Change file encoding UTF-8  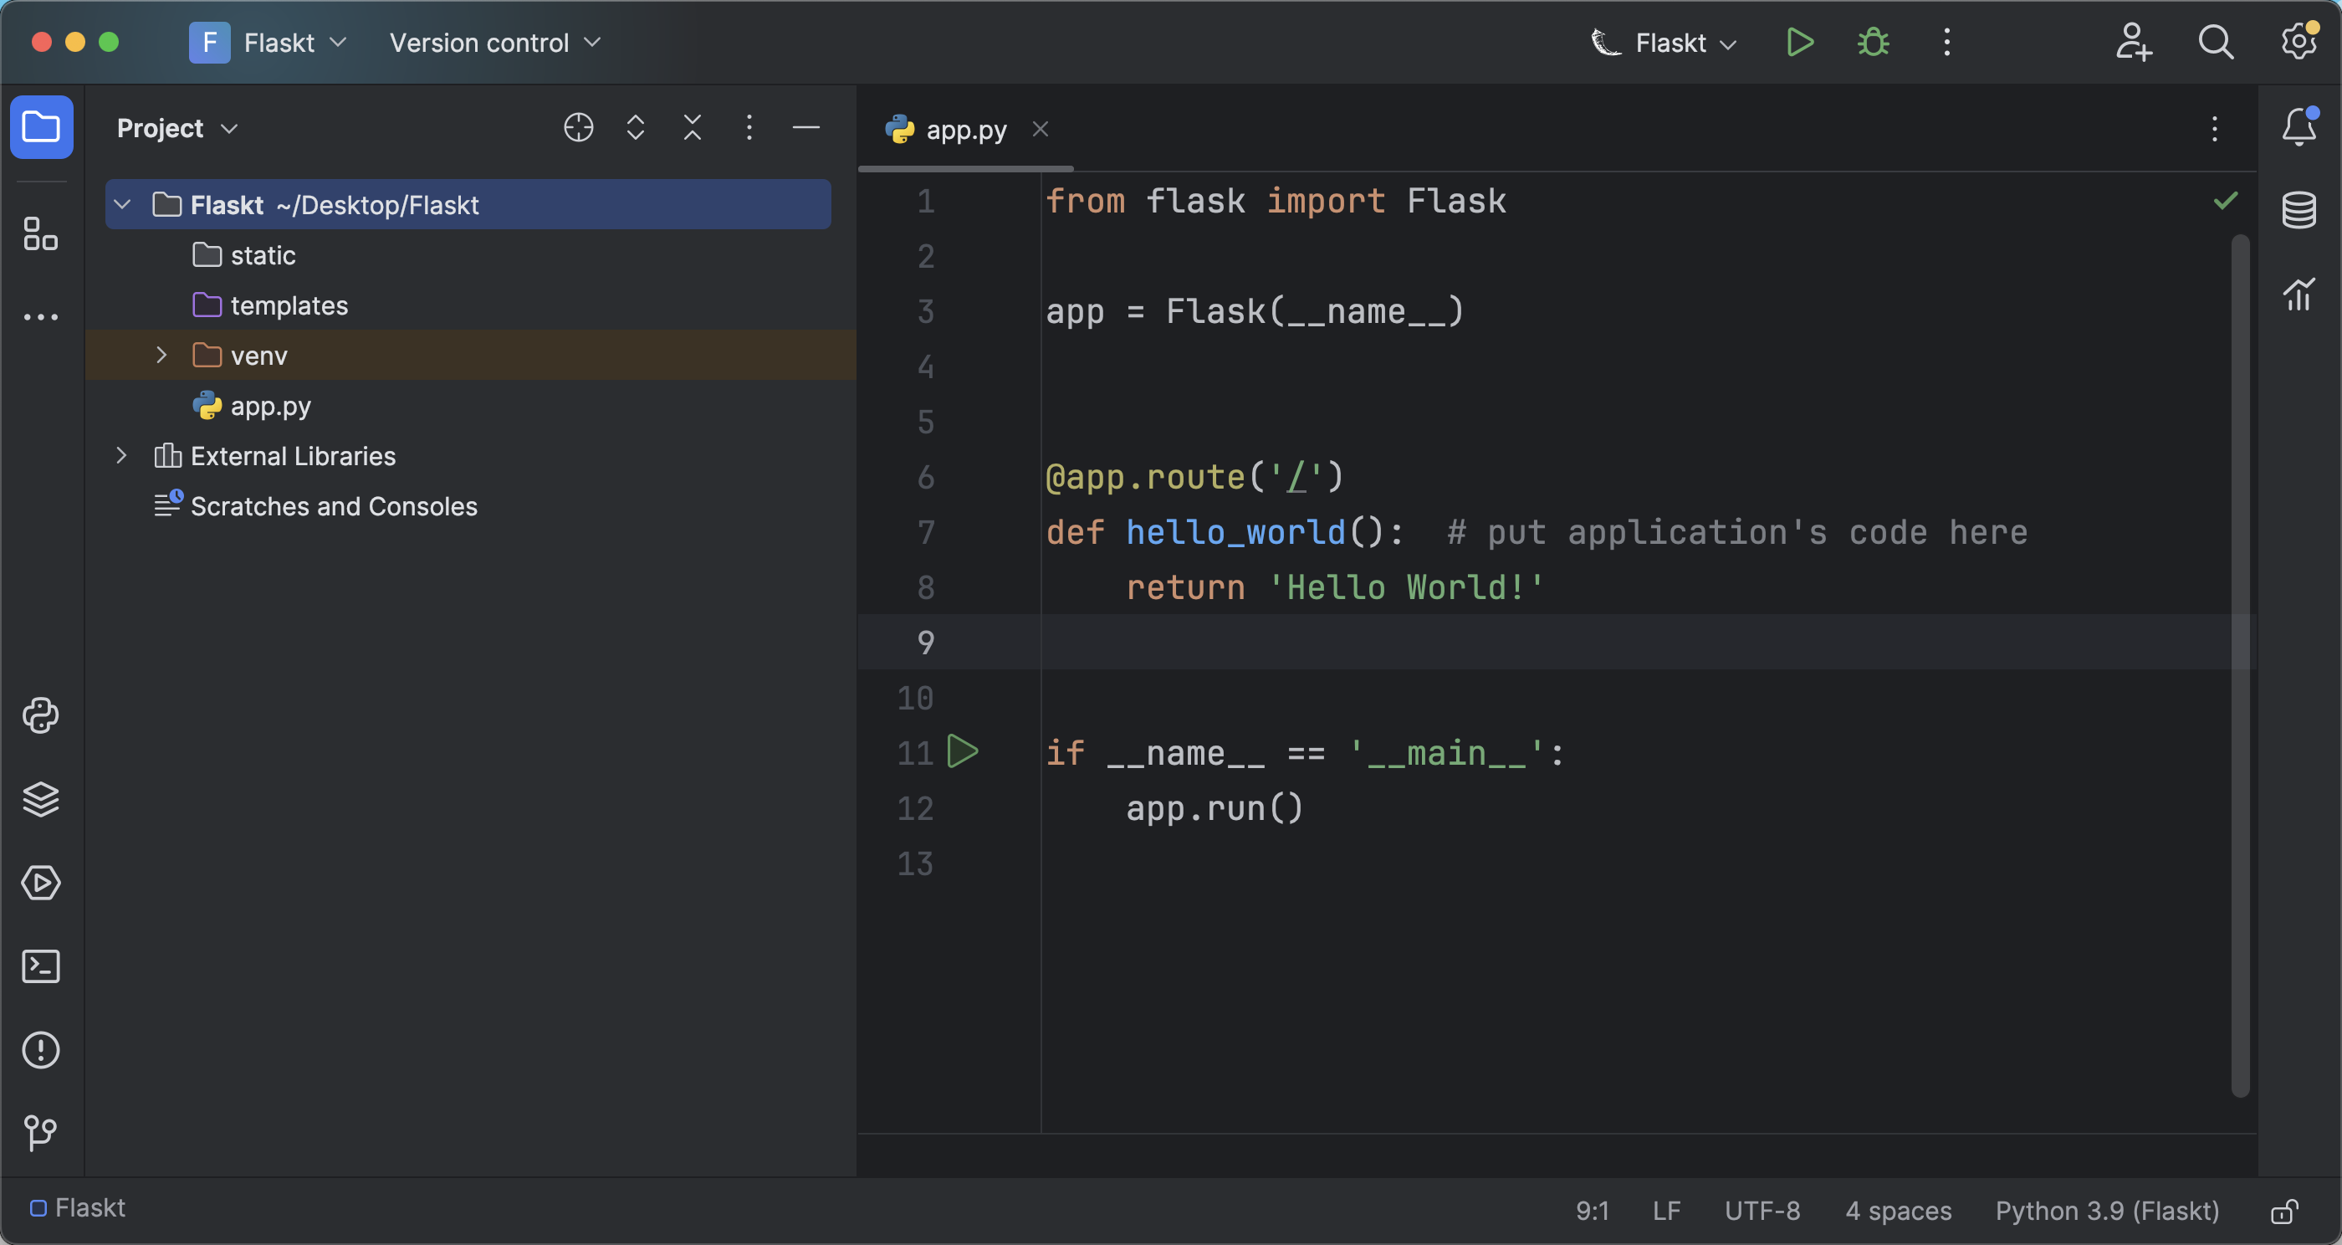click(x=1762, y=1211)
